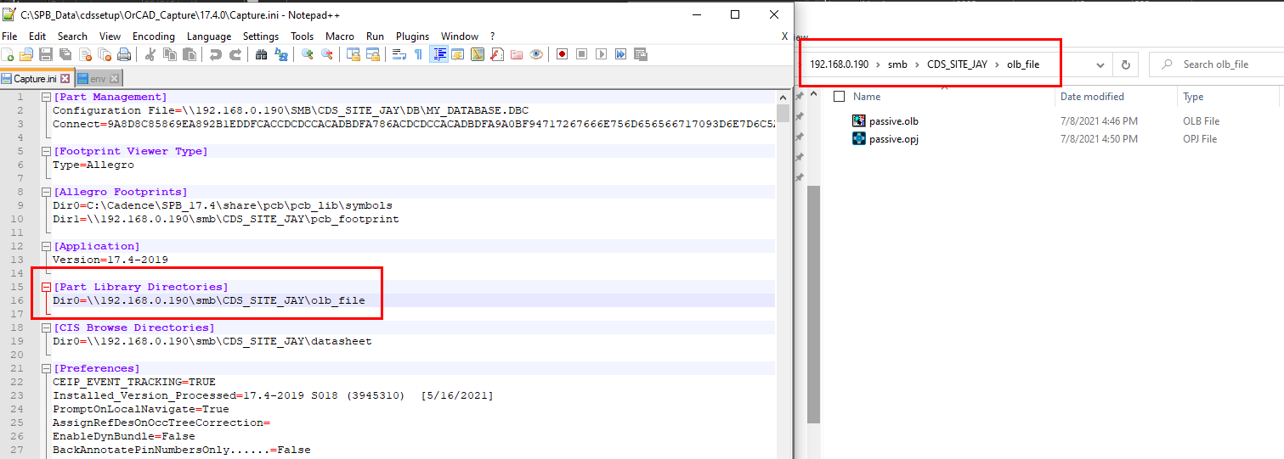1284x459 pixels.
Task: Open the Replace toolbar icon
Action: point(280,54)
